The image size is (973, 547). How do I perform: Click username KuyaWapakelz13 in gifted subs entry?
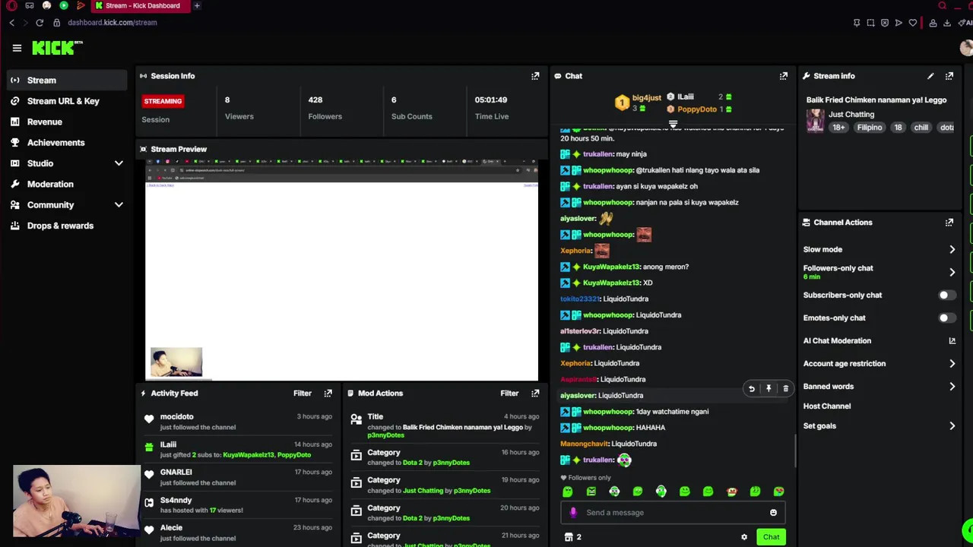(248, 455)
